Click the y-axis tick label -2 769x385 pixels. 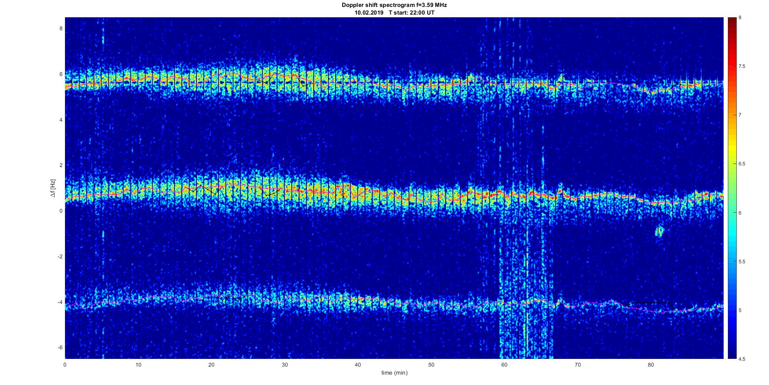click(59, 256)
